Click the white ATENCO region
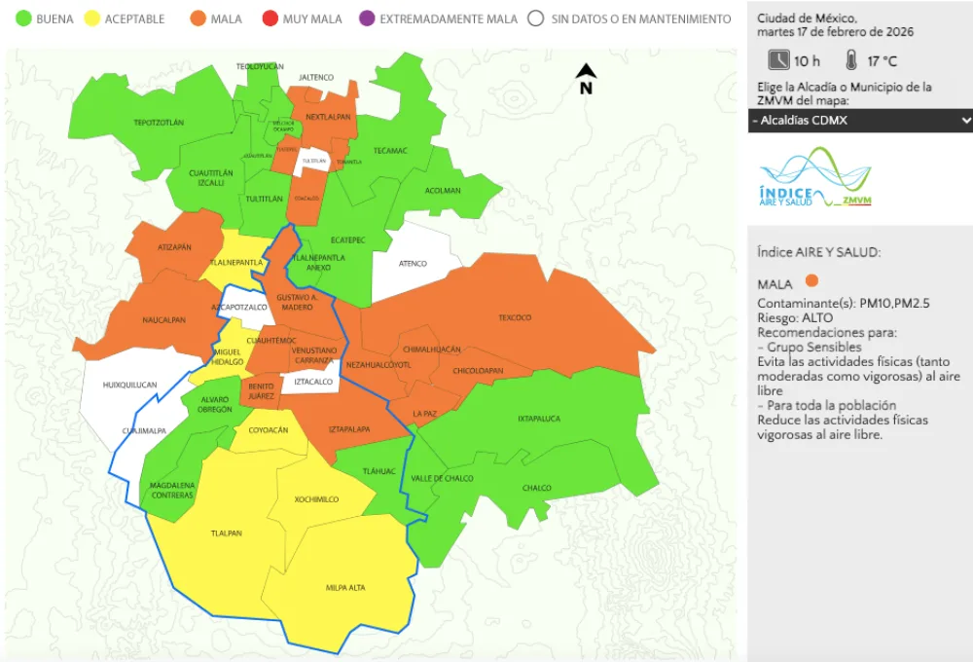This screenshot has width=973, height=662. [x=412, y=263]
